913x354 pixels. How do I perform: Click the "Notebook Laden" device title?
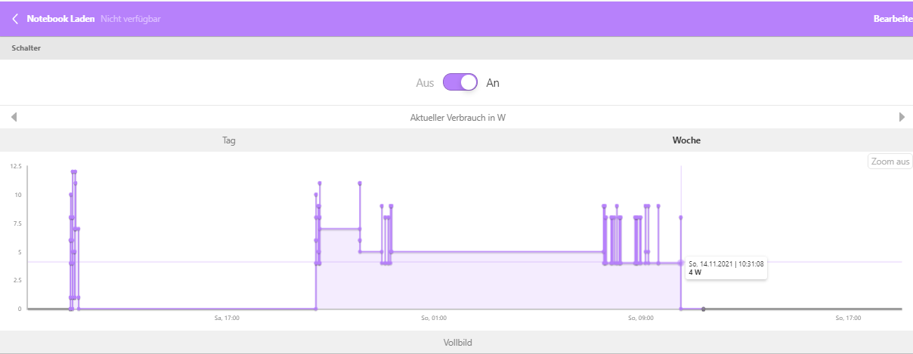click(x=60, y=18)
